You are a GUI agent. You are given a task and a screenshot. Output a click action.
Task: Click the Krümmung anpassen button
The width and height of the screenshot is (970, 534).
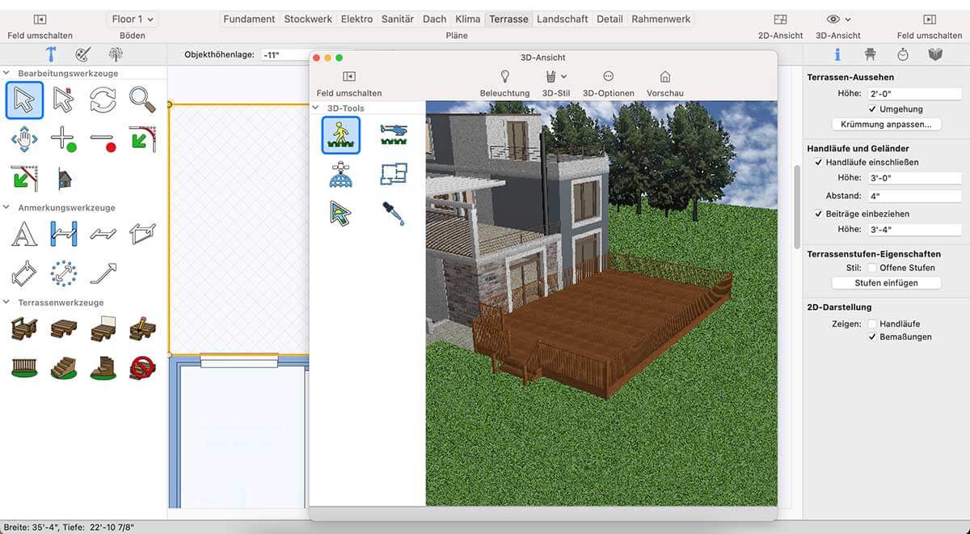tap(886, 125)
